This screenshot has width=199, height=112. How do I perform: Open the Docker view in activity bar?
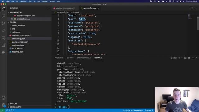click(3, 52)
